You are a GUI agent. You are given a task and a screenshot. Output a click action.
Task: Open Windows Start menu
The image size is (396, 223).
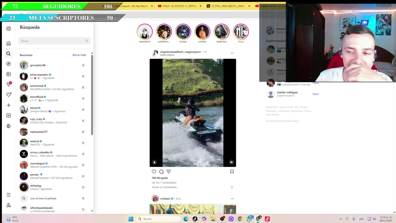[131, 219]
